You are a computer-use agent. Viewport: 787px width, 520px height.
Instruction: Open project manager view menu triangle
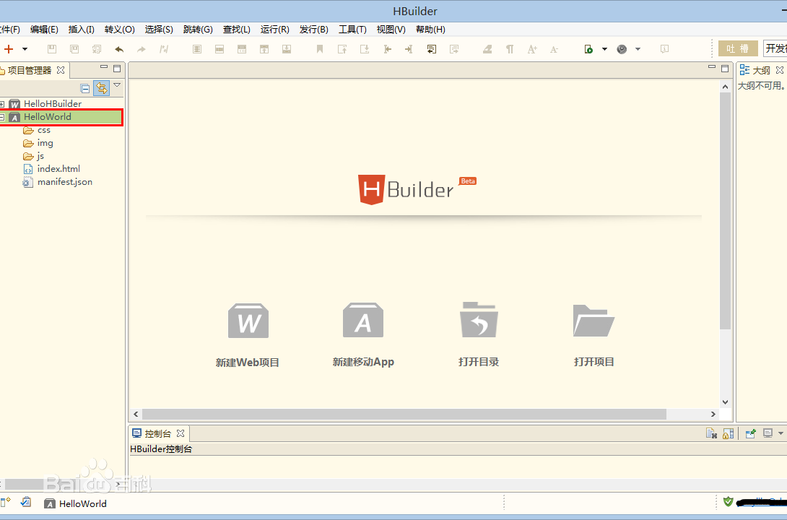tap(117, 84)
